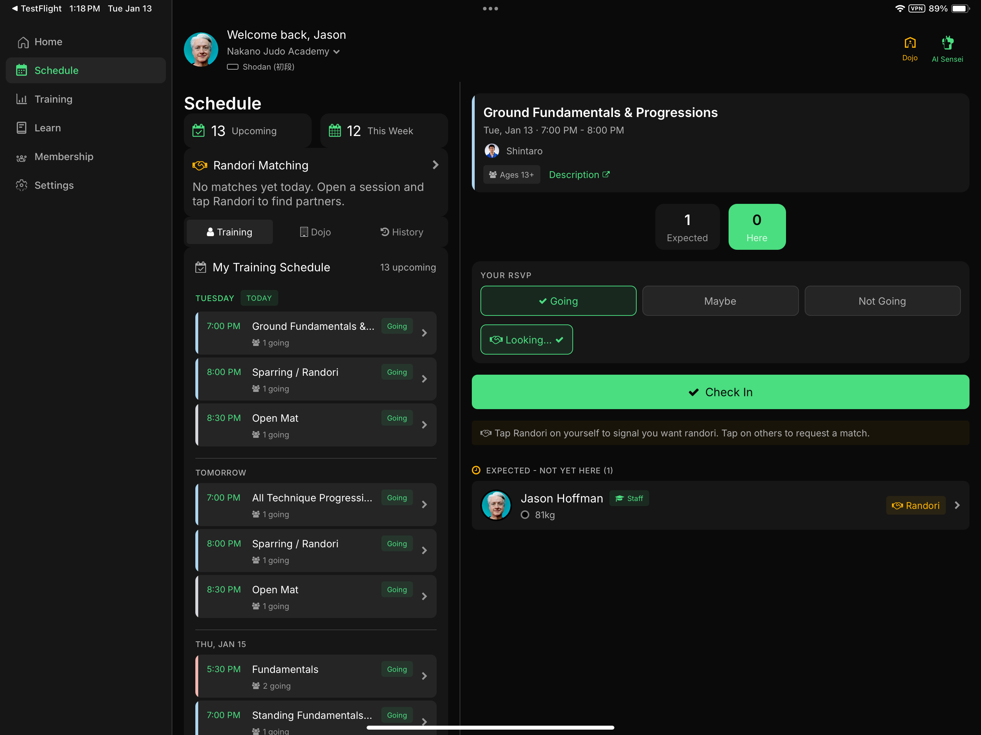
Task: Open tomorrow's 8:00 PM Sparring / Randori
Action: coord(316,551)
